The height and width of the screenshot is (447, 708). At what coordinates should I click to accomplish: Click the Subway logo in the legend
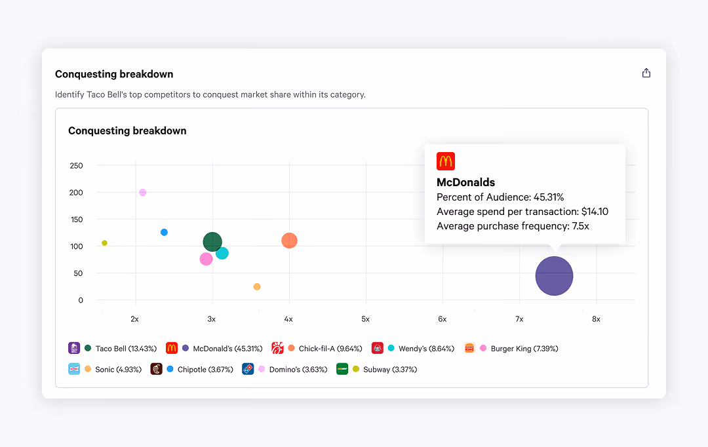342,369
